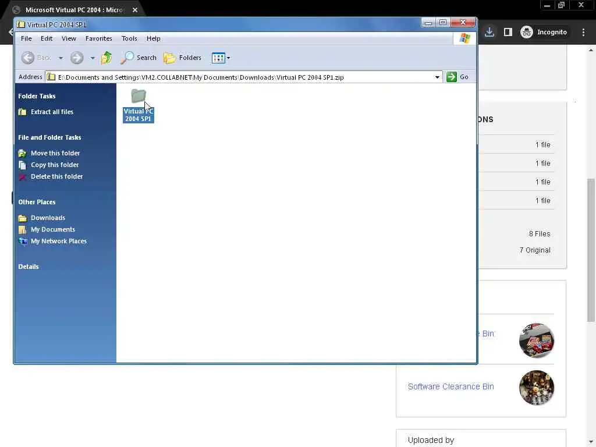Open Software Clearance Bin link

pos(451,386)
